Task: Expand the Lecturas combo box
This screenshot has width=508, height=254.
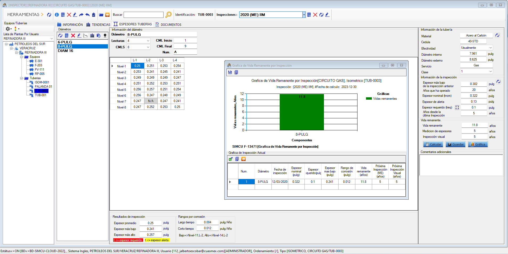Action: [x=148, y=41]
